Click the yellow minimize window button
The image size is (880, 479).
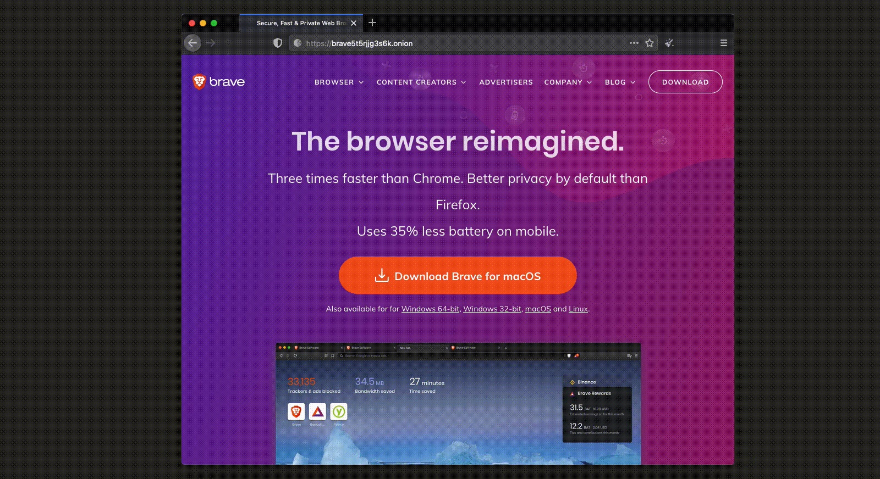pyautogui.click(x=203, y=23)
